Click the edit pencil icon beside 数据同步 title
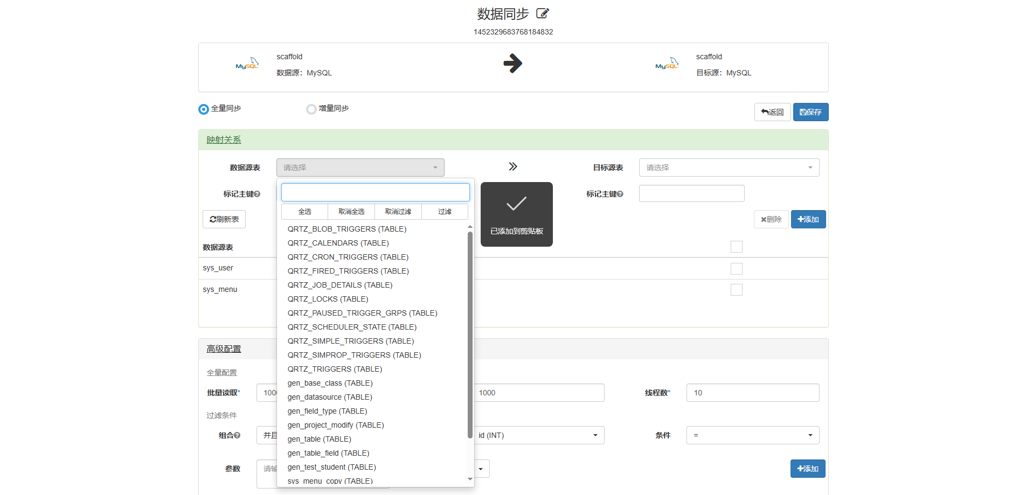The height and width of the screenshot is (495, 1026). pos(543,13)
